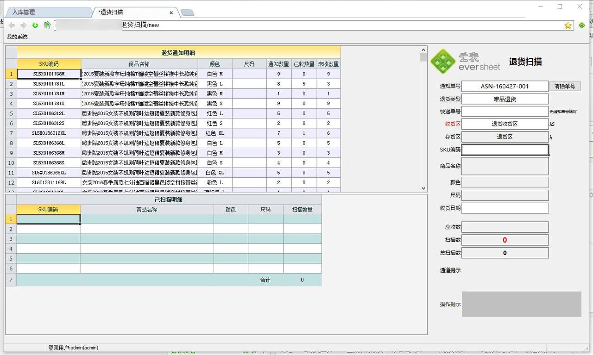The height and width of the screenshot is (355, 593).
Task: Click the 退货类型 field
Action: click(x=505, y=99)
